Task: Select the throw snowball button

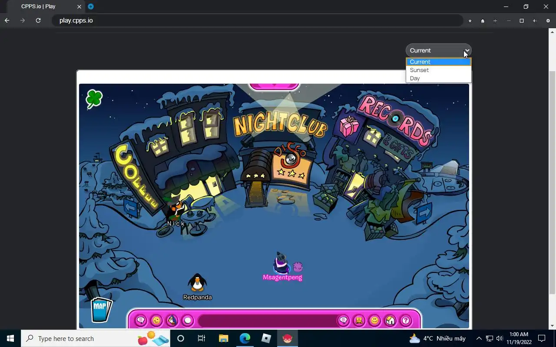Action: 188,321
